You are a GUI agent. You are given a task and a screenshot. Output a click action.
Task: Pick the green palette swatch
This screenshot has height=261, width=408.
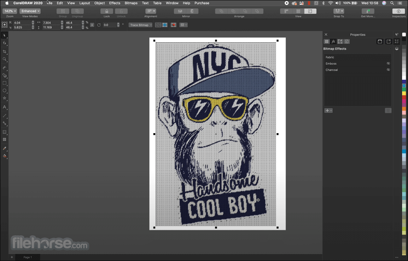(x=404, y=89)
